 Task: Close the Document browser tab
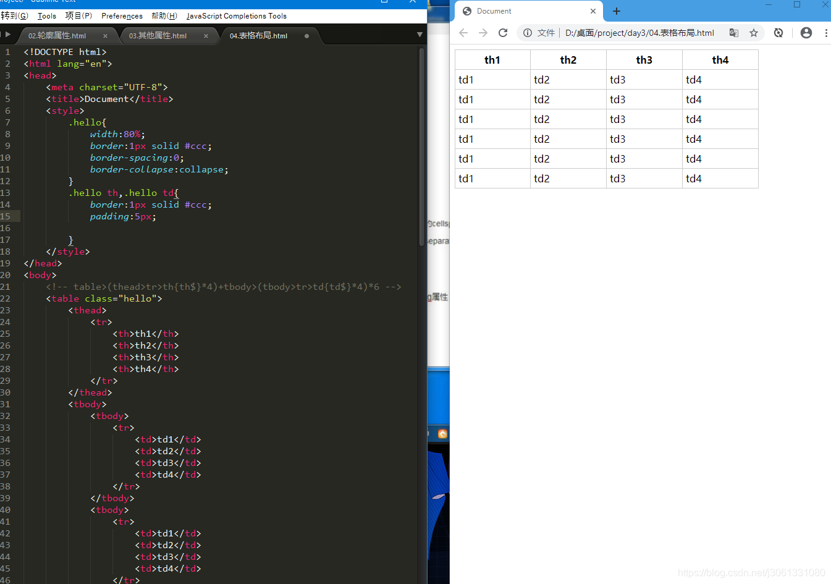point(593,11)
